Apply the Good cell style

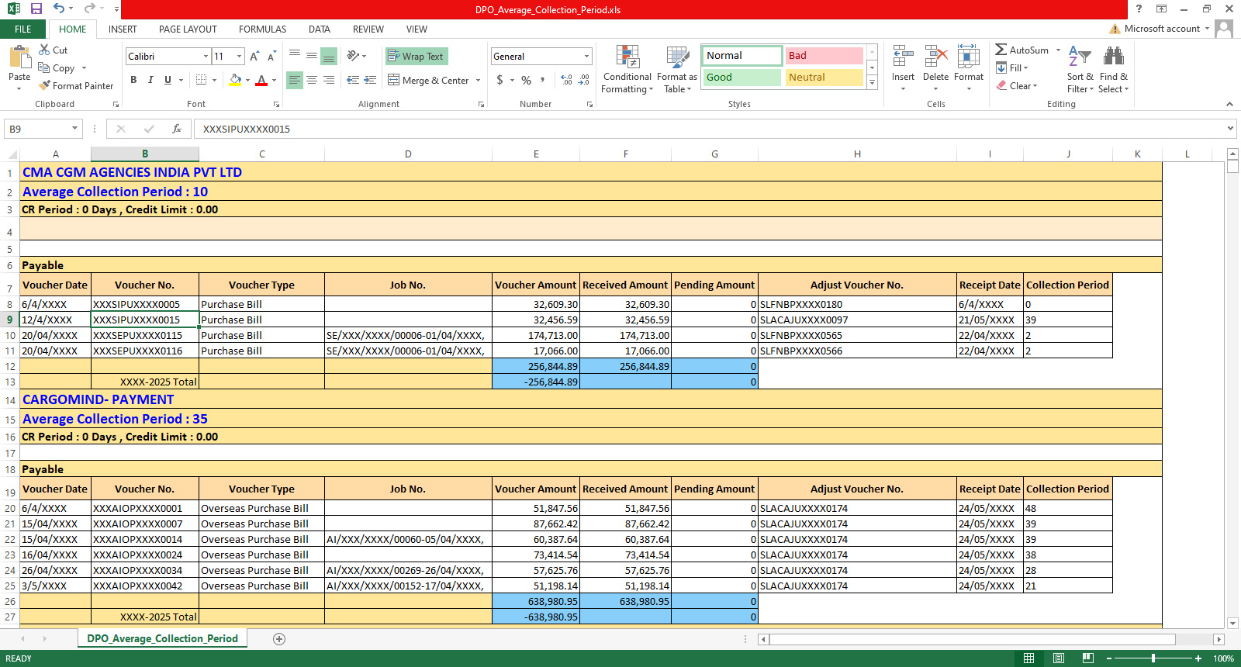pos(742,78)
